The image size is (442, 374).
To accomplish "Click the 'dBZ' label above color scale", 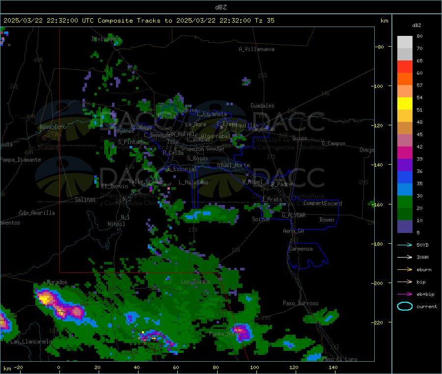I will 416,26.
